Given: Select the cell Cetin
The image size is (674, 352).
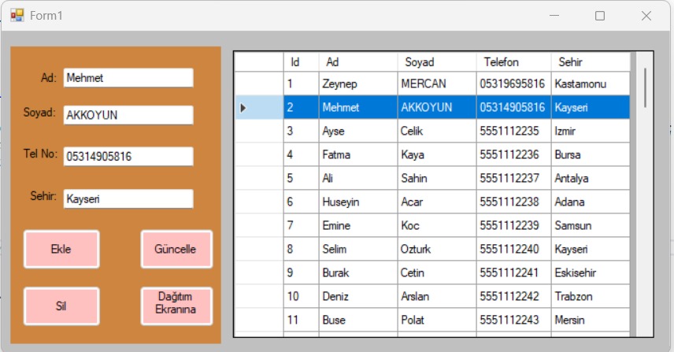Looking at the screenshot, I should pos(437,273).
